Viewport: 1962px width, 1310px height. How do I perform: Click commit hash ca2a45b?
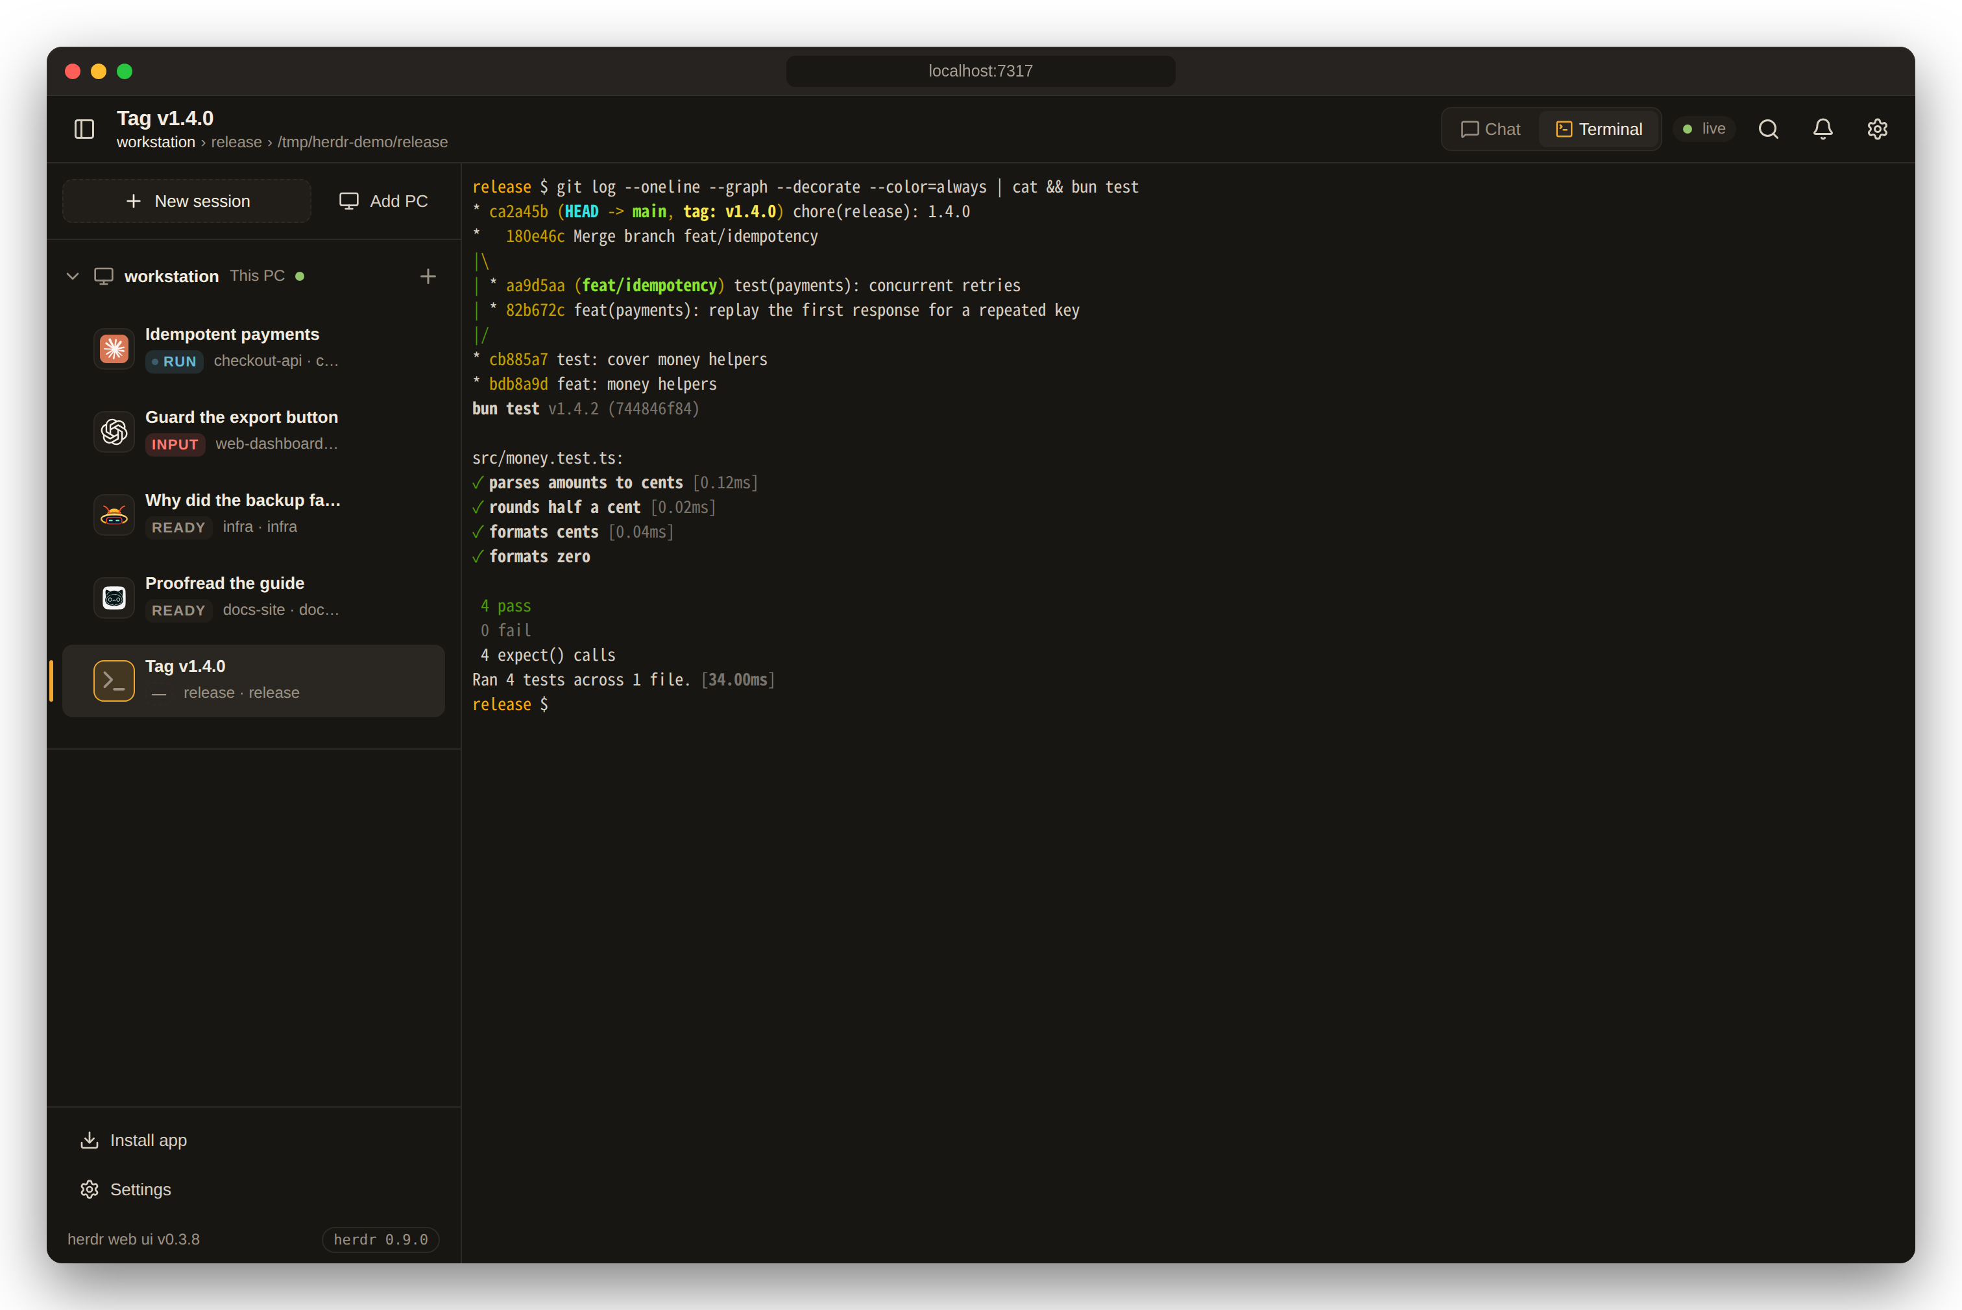518,211
